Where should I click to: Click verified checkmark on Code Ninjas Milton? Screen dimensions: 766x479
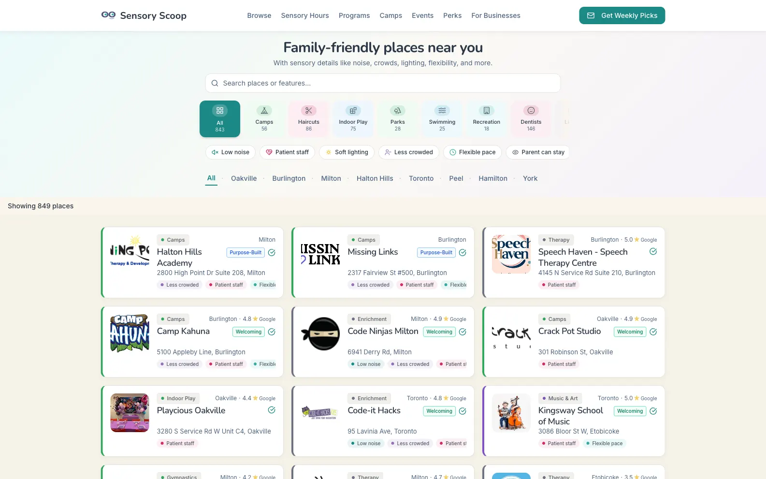[x=462, y=332]
